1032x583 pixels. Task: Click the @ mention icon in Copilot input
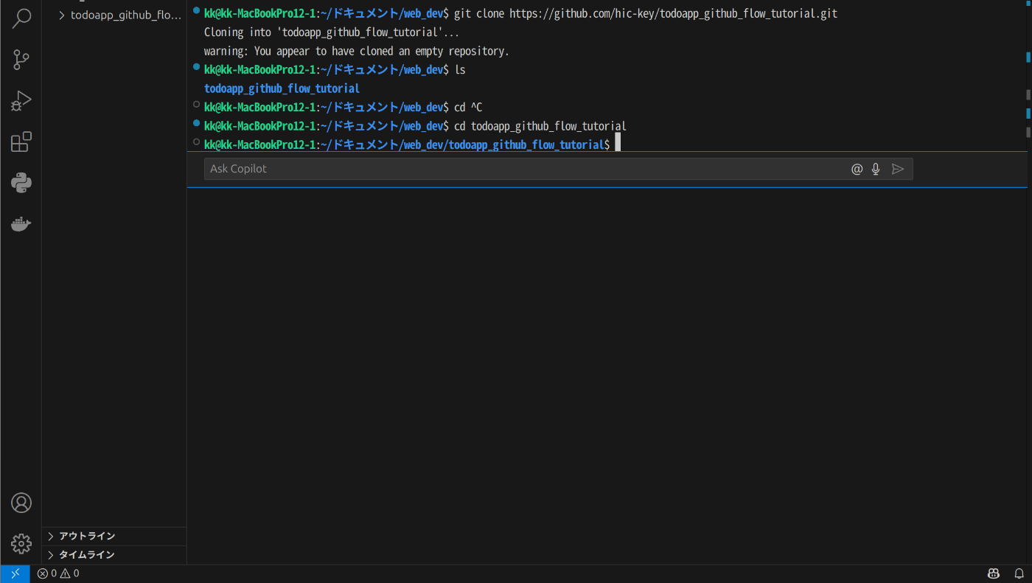857,169
